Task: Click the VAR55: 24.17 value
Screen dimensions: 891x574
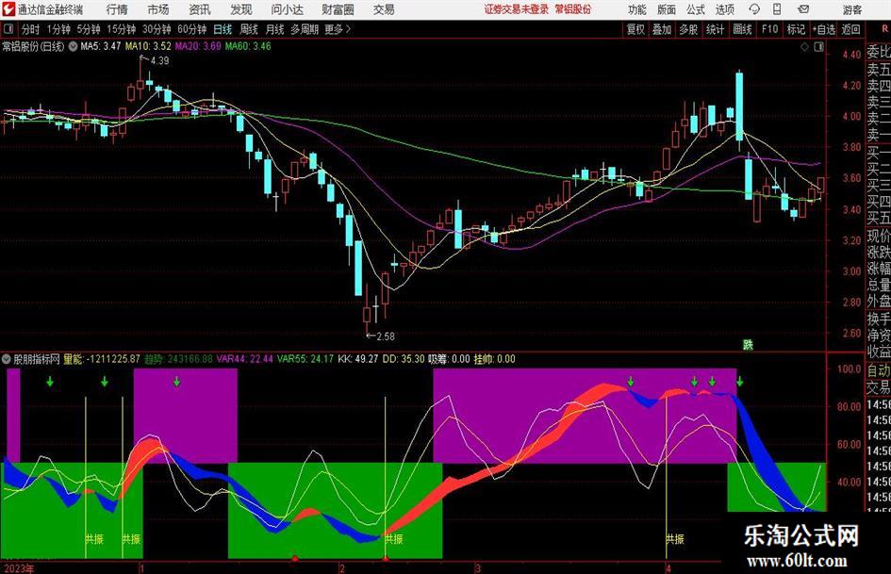Action: 305,359
